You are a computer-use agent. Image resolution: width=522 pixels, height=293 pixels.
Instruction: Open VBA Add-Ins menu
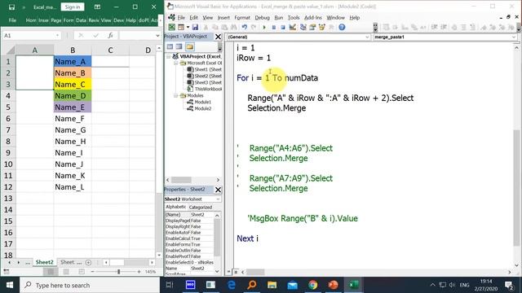coord(313,18)
